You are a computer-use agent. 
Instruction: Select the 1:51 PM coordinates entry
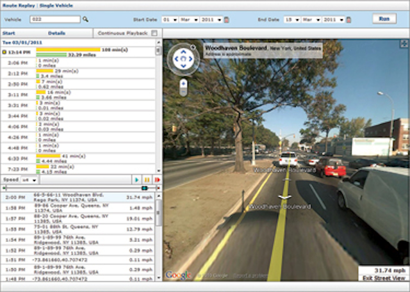click(78, 260)
